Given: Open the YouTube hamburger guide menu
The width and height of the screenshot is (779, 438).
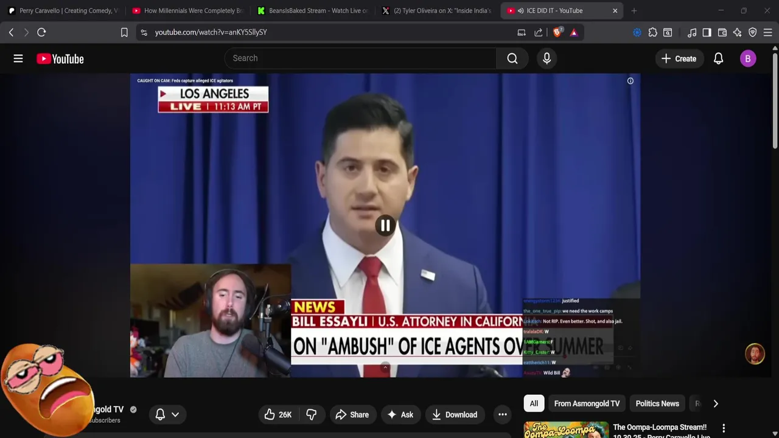Looking at the screenshot, I should click(x=18, y=58).
